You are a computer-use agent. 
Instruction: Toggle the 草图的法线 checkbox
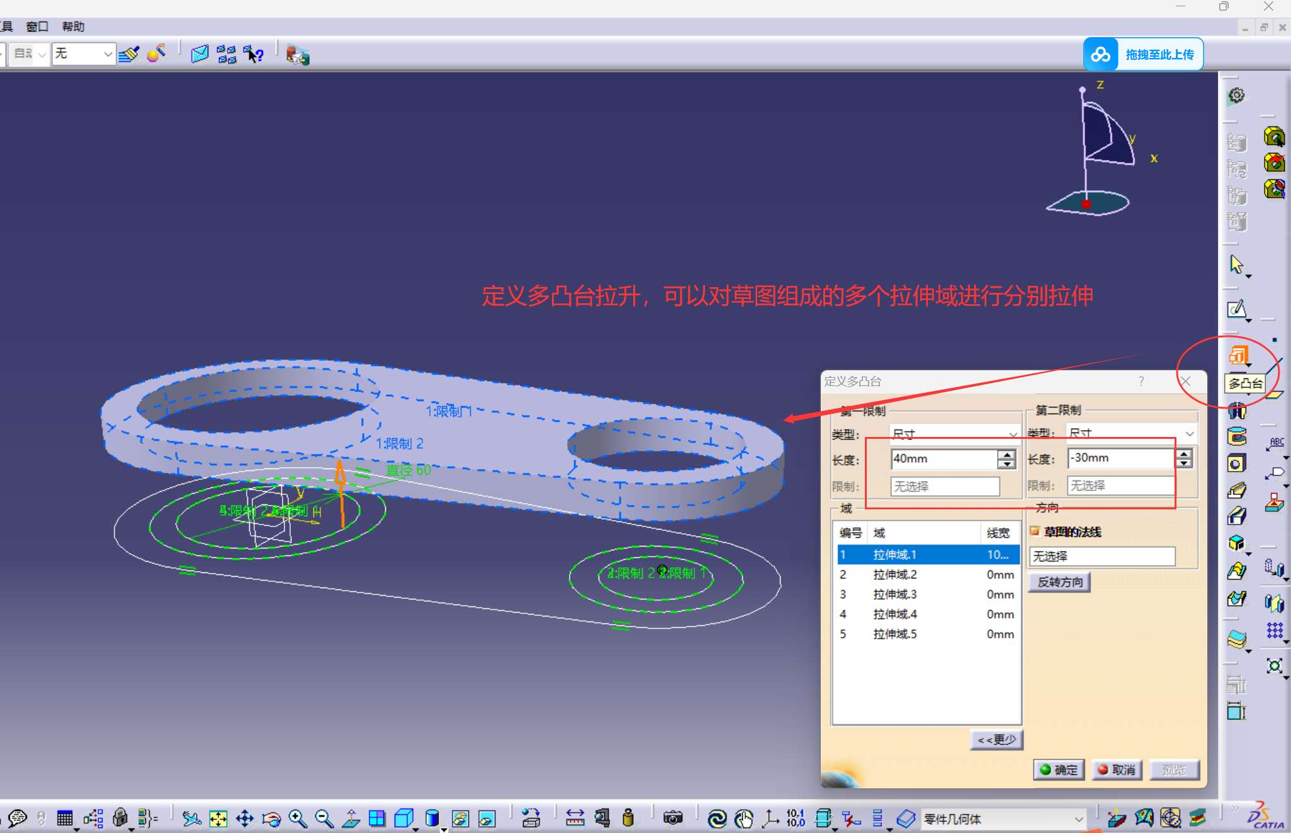(x=1035, y=531)
